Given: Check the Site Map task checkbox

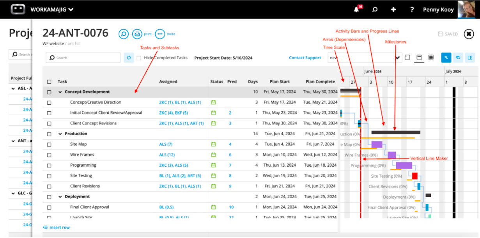Looking at the screenshot, I should (x=48, y=144).
